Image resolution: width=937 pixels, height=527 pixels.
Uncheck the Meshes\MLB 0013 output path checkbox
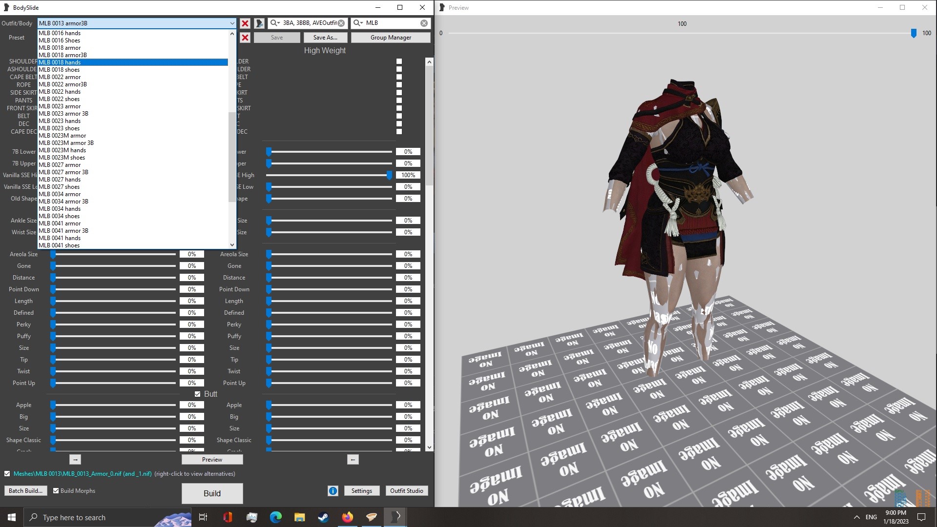tap(7, 473)
